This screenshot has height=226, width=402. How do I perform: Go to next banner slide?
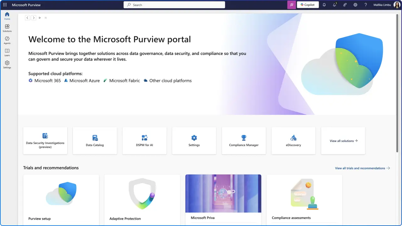click(34, 18)
